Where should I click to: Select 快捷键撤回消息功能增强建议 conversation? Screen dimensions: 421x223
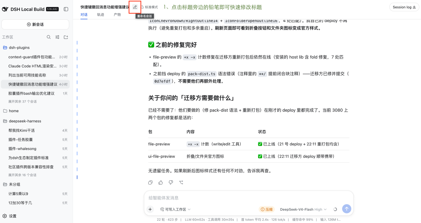35,84
